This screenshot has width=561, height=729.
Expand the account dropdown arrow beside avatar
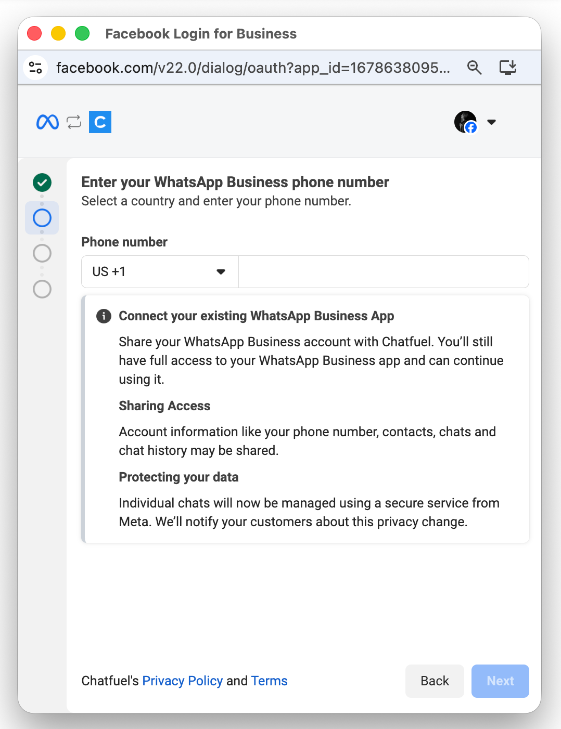pyautogui.click(x=491, y=122)
